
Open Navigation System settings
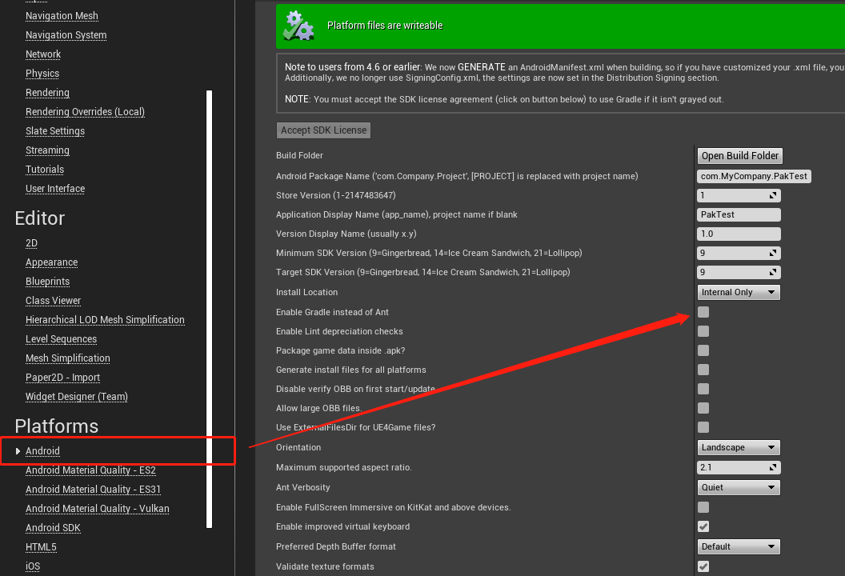[66, 35]
